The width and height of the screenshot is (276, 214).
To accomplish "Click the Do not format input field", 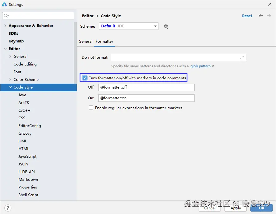I will pos(178,57).
